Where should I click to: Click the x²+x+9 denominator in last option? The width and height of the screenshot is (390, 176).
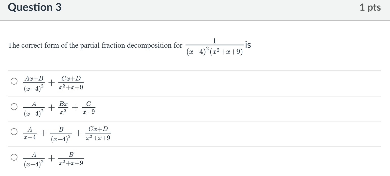pyautogui.click(x=71, y=163)
